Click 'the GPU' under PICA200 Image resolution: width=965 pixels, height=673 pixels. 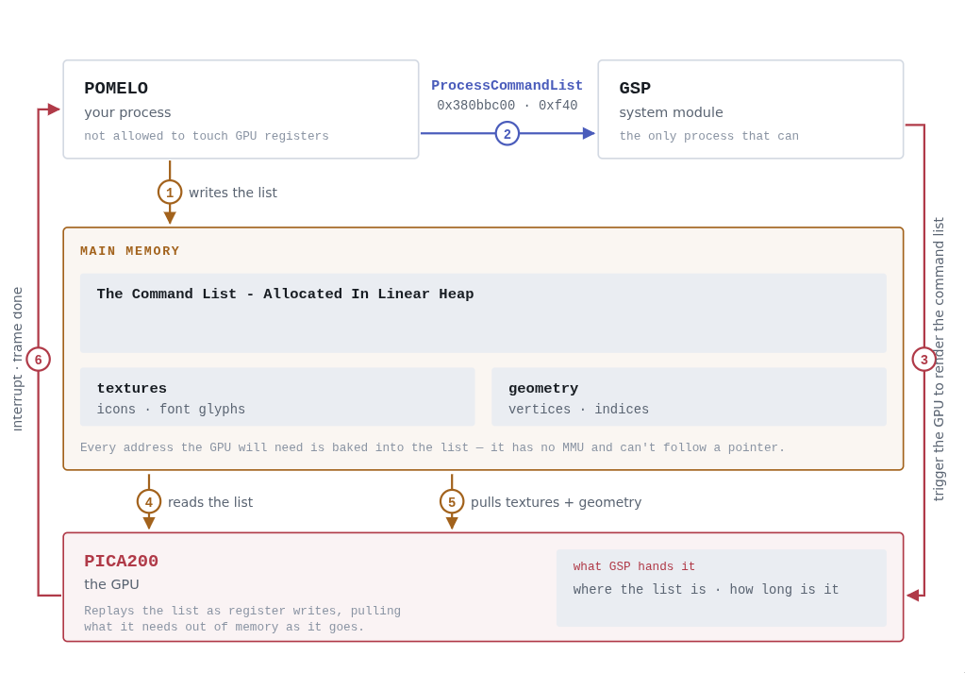click(x=111, y=584)
